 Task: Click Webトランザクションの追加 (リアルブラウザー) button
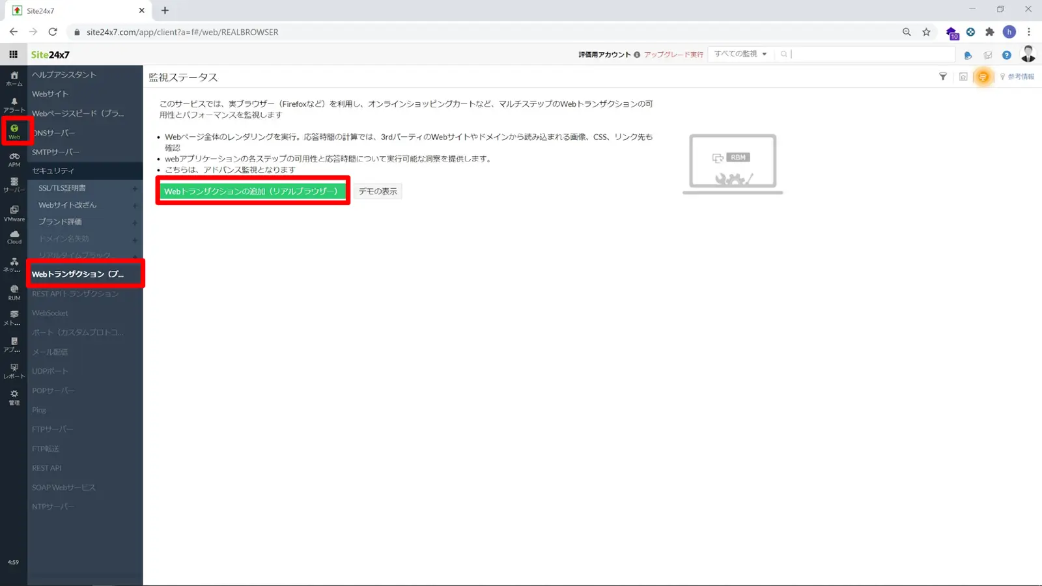point(253,191)
